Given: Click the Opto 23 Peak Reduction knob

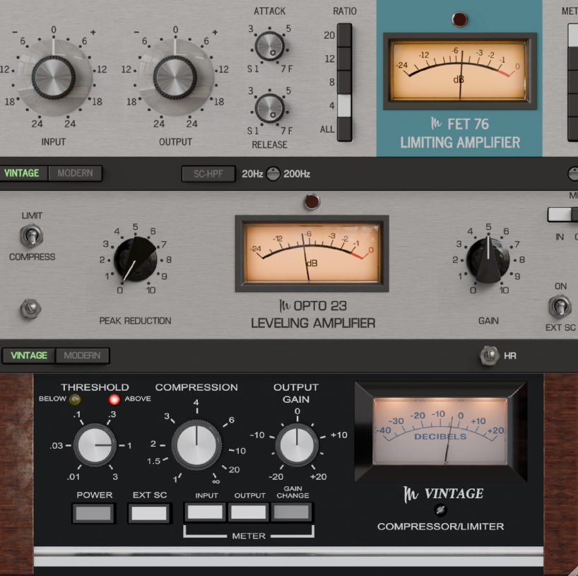Looking at the screenshot, I should (x=135, y=259).
